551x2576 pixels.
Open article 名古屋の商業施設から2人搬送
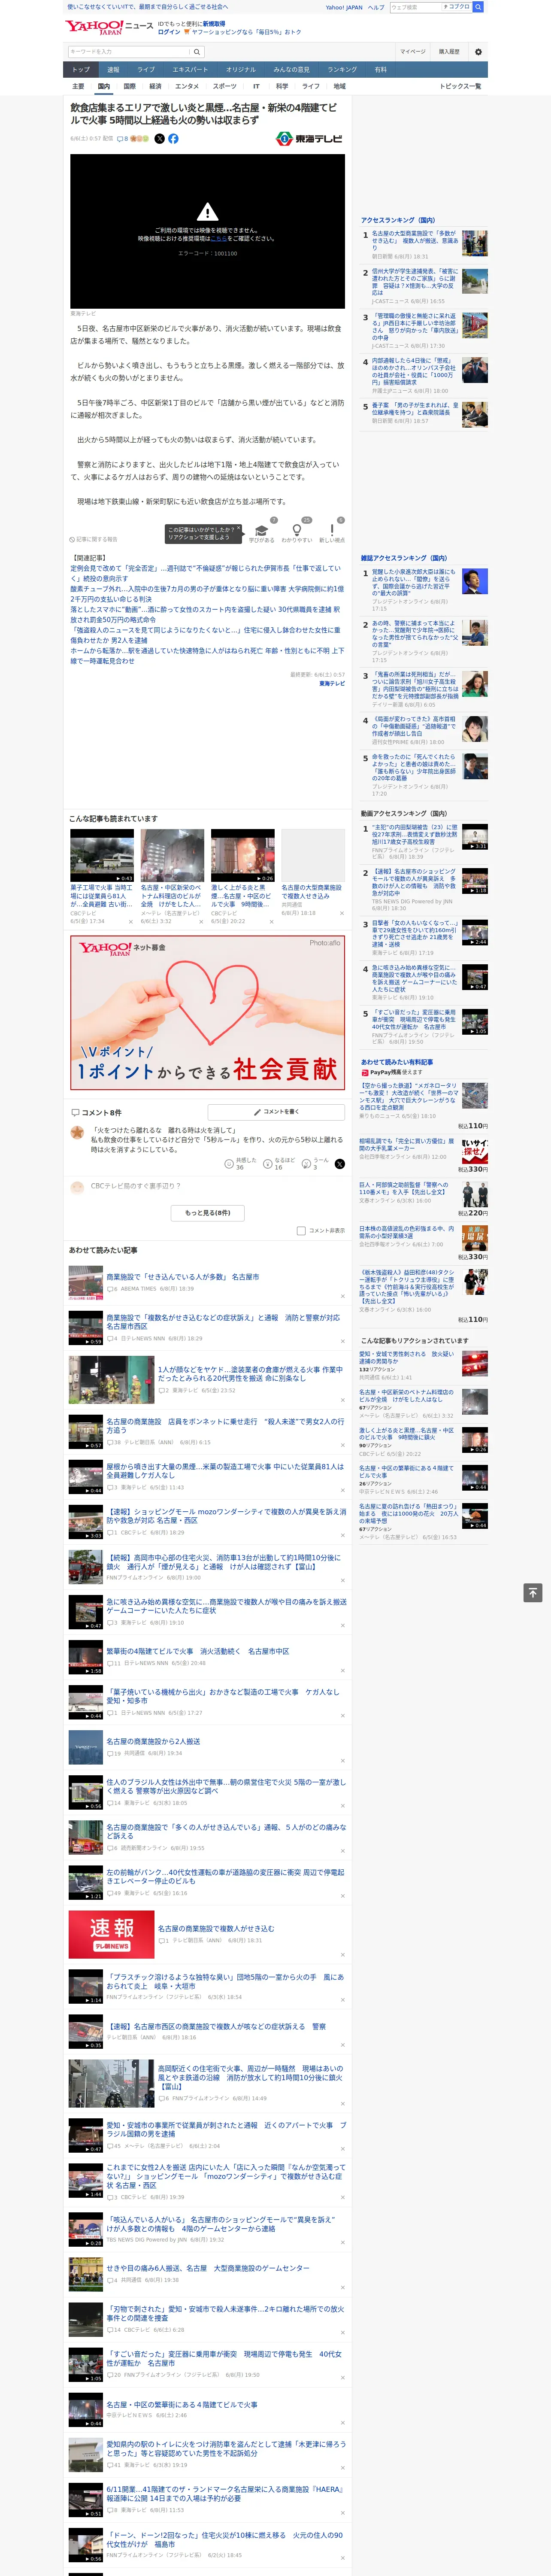point(153,1741)
